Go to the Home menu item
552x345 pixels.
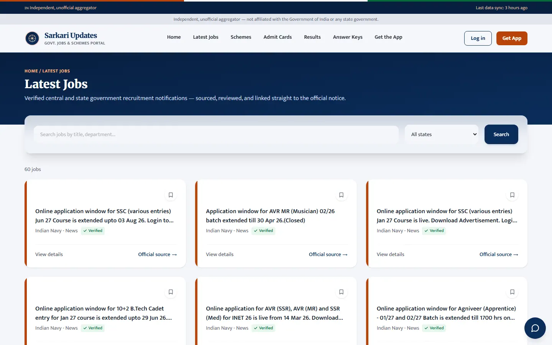click(174, 37)
